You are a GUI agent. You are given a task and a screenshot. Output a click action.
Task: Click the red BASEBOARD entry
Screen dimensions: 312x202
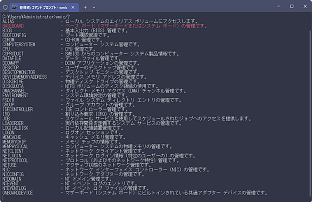tap(13, 26)
